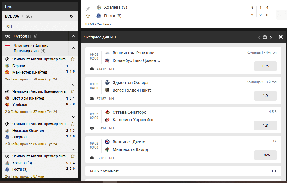Toggle favorite star for Бернли match
Screen dimensions: 287x183
pos(73,59)
